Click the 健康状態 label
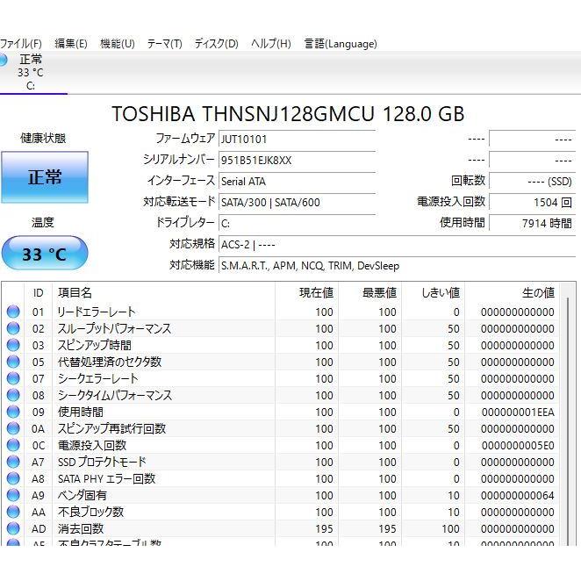 (x=43, y=138)
